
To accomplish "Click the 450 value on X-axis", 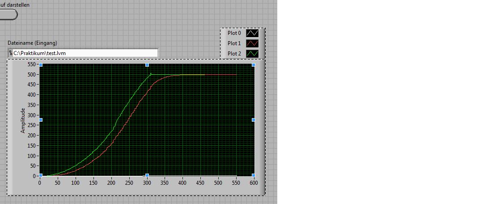I will point(200,183).
